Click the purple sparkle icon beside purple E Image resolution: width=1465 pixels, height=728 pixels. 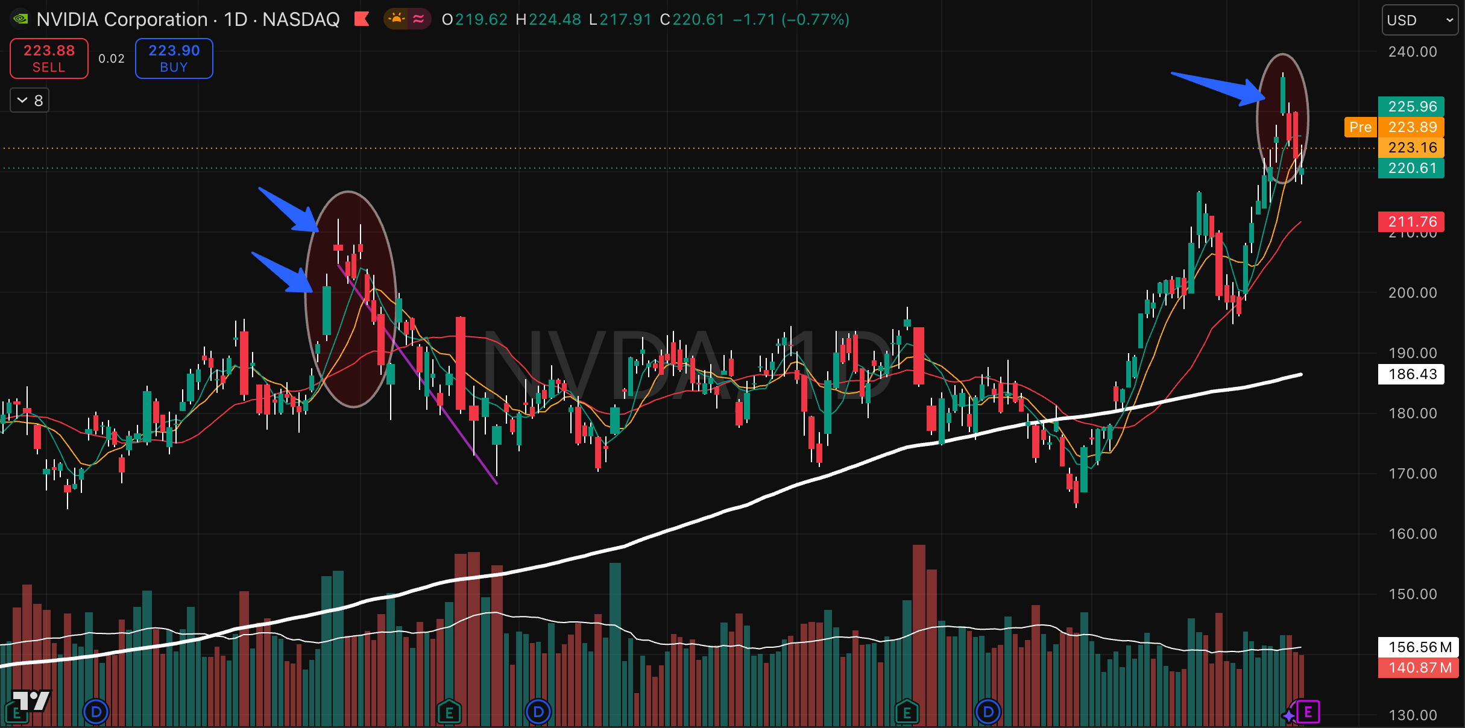click(1288, 715)
